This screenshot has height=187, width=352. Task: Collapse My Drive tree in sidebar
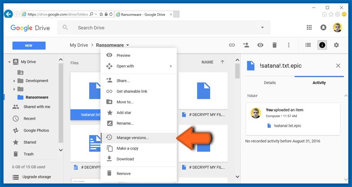9,62
